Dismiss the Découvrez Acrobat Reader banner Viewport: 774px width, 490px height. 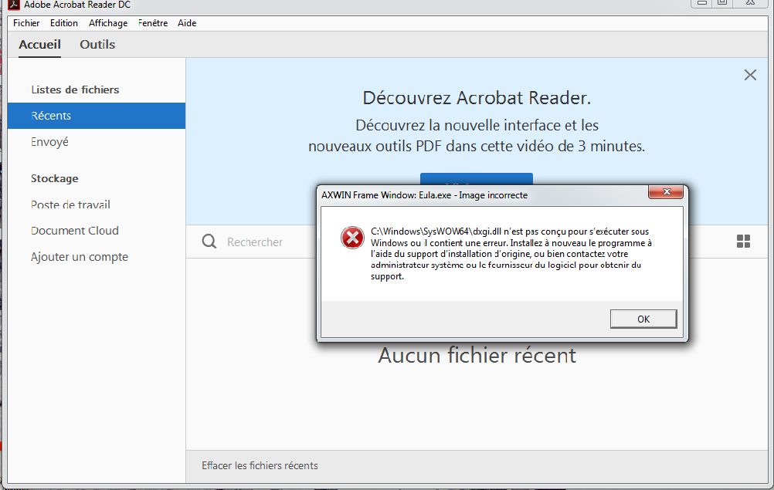(x=750, y=75)
